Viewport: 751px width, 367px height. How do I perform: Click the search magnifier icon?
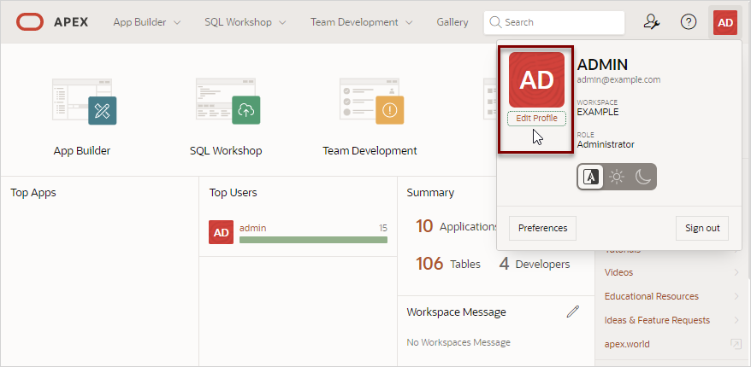pos(496,22)
